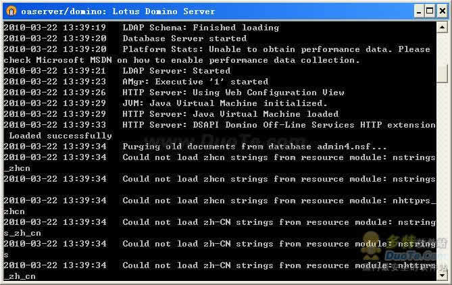Click the vertical scrollbar thumb

pos(442,73)
